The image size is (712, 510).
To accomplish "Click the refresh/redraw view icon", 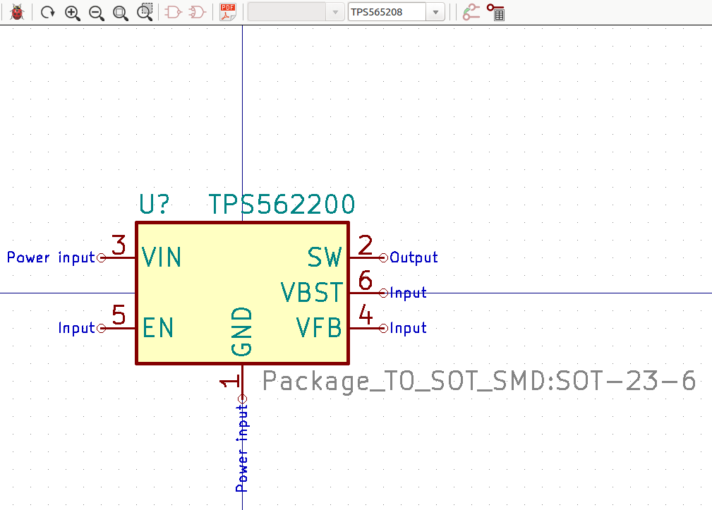I will click(47, 12).
